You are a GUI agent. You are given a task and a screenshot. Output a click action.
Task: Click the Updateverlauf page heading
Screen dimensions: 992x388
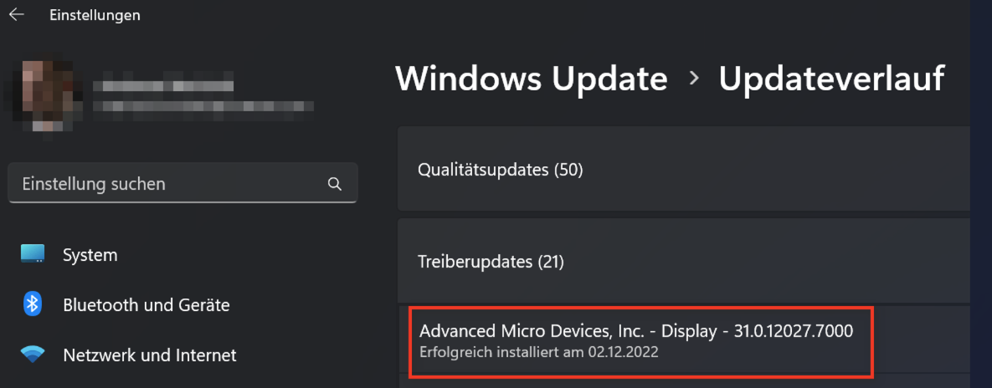pos(831,79)
